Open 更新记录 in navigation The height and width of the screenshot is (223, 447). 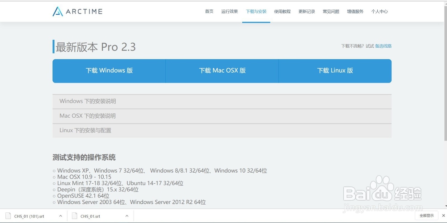click(307, 12)
